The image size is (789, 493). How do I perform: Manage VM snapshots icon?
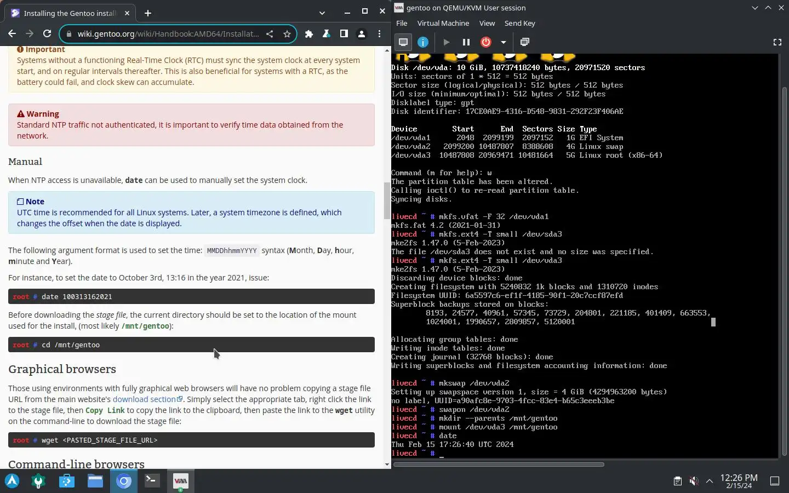point(525,42)
